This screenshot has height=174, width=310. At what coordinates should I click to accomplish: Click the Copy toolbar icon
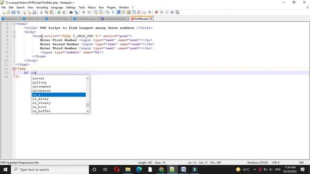46,12
